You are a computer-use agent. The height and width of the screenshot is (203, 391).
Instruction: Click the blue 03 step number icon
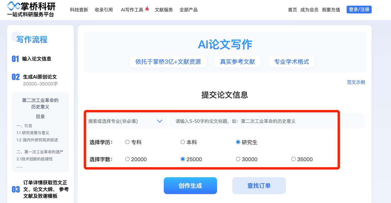(x=16, y=189)
